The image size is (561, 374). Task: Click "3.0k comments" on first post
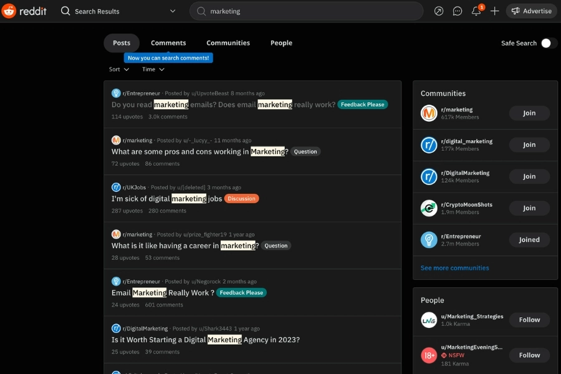(168, 117)
